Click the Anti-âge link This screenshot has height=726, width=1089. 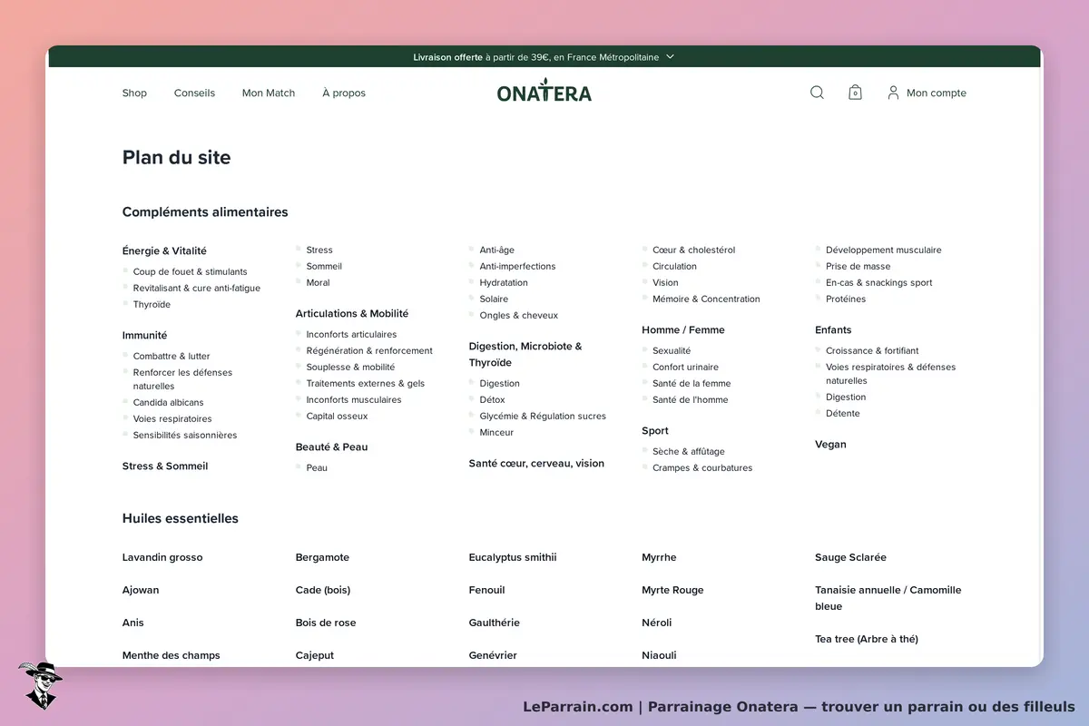point(497,250)
